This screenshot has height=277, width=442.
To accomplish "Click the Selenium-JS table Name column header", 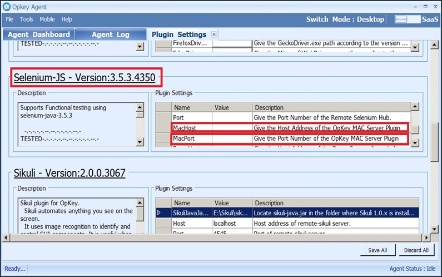I will [192, 107].
